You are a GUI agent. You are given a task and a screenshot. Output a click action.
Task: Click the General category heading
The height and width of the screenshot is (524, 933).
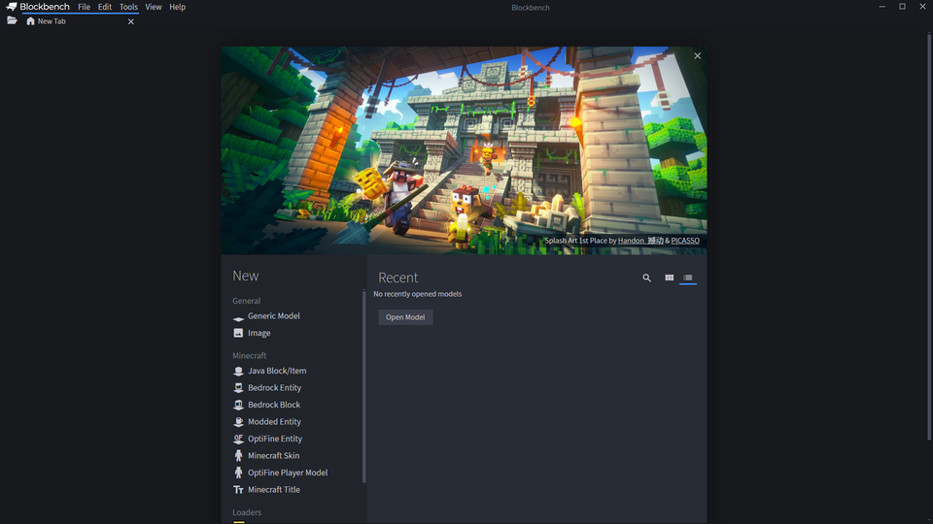pos(246,301)
